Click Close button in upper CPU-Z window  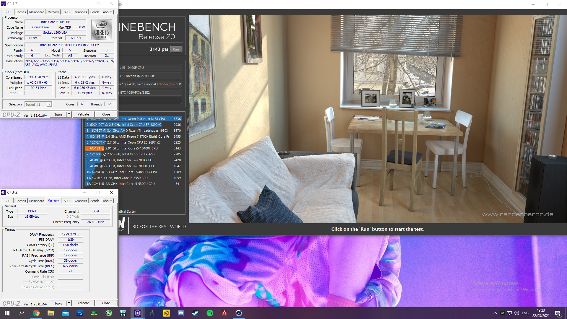click(106, 114)
